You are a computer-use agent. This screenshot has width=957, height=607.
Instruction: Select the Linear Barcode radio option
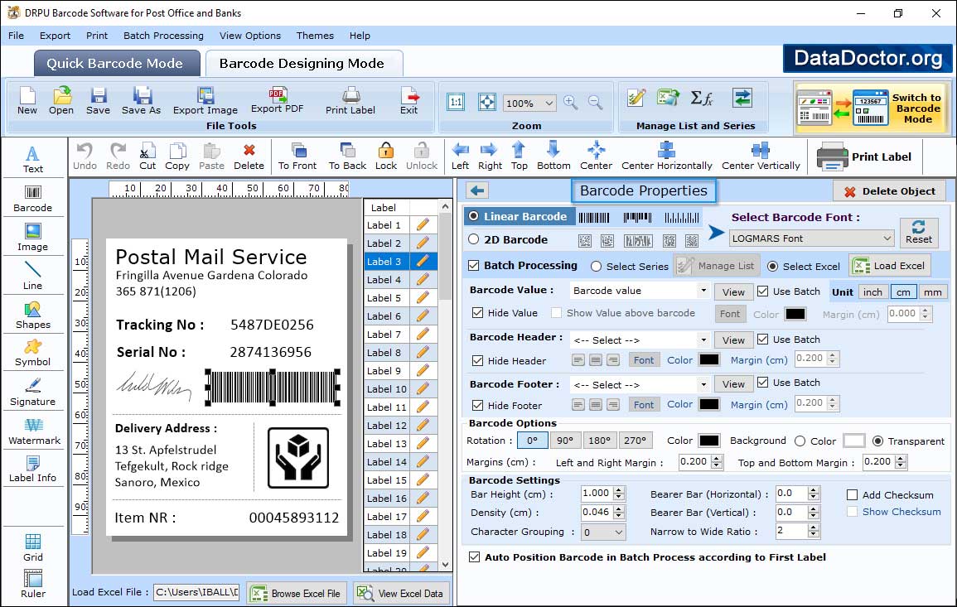pos(474,216)
